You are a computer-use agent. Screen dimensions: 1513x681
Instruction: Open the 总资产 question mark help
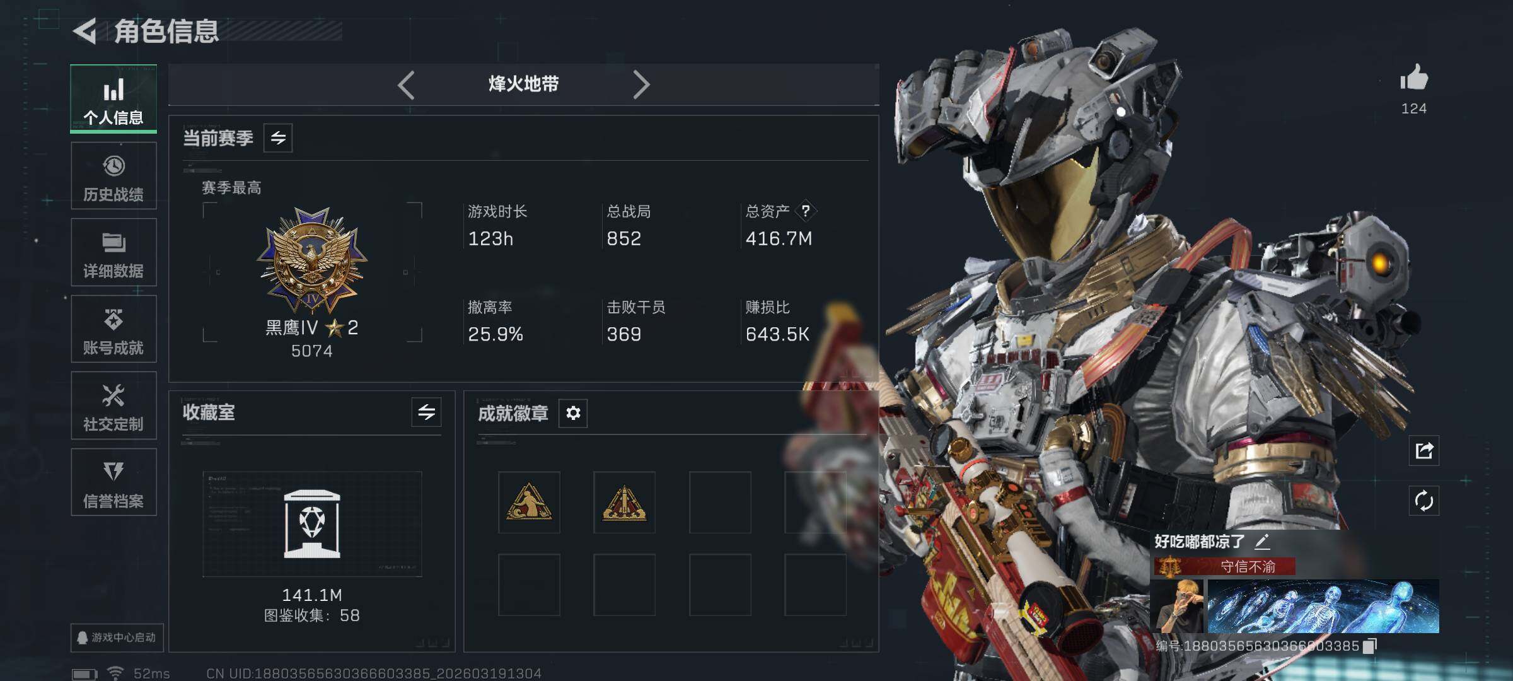coord(806,211)
